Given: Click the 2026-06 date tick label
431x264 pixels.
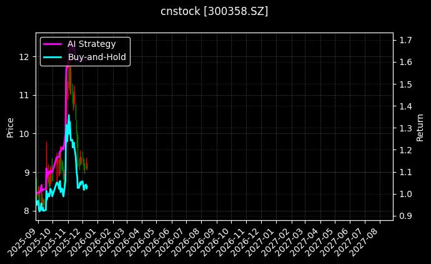Looking at the screenshot, I should [x=162, y=240].
